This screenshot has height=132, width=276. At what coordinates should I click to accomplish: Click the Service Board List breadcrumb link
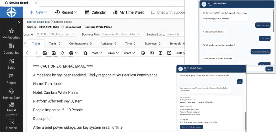pos(38,22)
